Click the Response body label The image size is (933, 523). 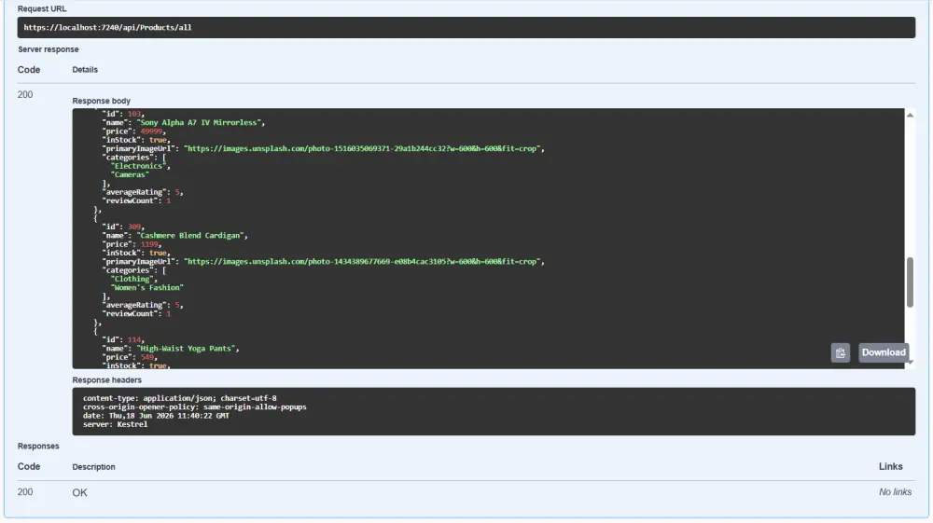(101, 101)
